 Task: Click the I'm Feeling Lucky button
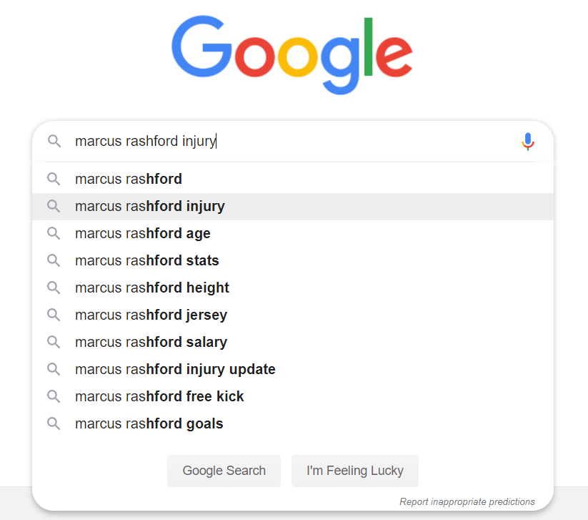[355, 471]
